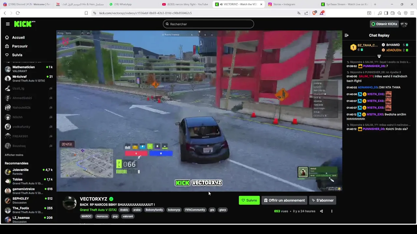Switch to SynTaaax Stream Kick tab
Viewport: 417px width, 234px height.
click(x=344, y=4)
